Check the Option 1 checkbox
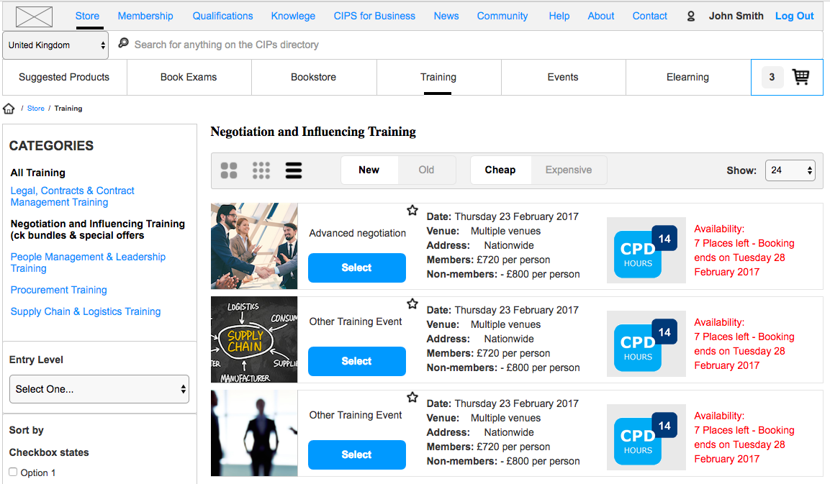The width and height of the screenshot is (830, 484). 13,472
